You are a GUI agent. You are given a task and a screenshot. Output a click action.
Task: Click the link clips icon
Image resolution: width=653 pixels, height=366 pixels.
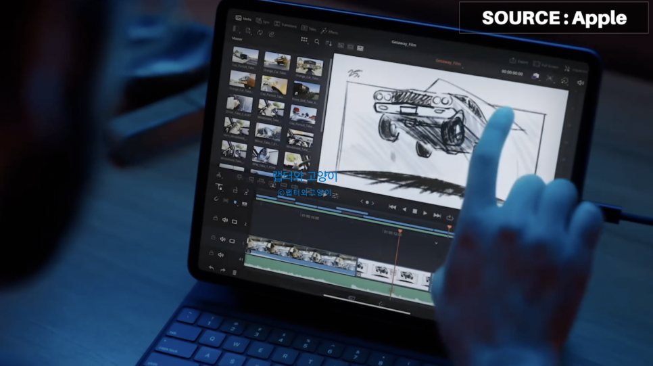[x=271, y=35]
